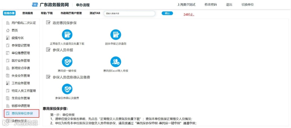Click the 第一步:单位申报 text

tap(62, 114)
